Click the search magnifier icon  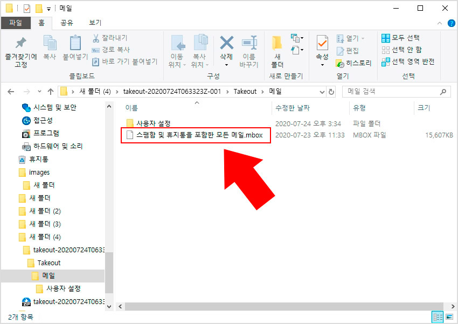click(443, 92)
